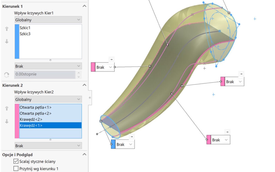Screen dimensions: 275x172
Task: Click move up arrow in Kierunek 2
Action: point(7,109)
